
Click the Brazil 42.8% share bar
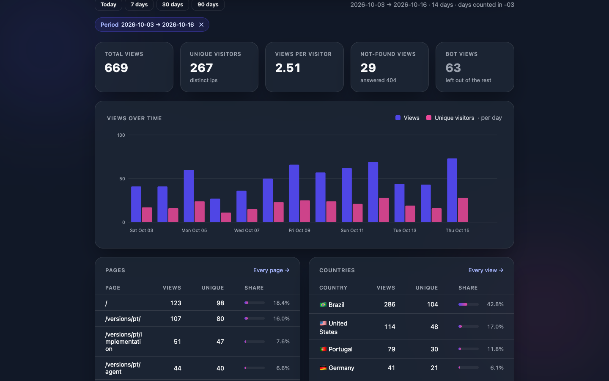[x=469, y=304]
